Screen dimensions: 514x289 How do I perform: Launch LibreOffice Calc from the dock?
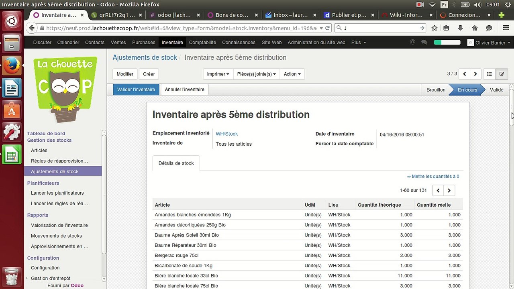tap(12, 154)
